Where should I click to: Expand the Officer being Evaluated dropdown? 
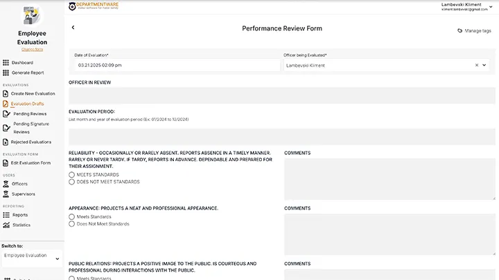(x=484, y=65)
